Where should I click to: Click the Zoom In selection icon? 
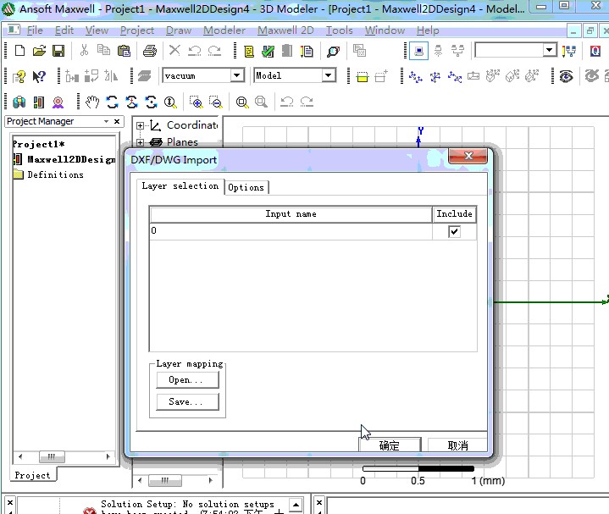197,102
